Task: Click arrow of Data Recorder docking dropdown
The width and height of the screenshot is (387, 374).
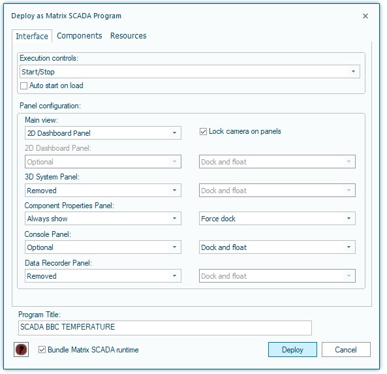Action: coord(348,275)
